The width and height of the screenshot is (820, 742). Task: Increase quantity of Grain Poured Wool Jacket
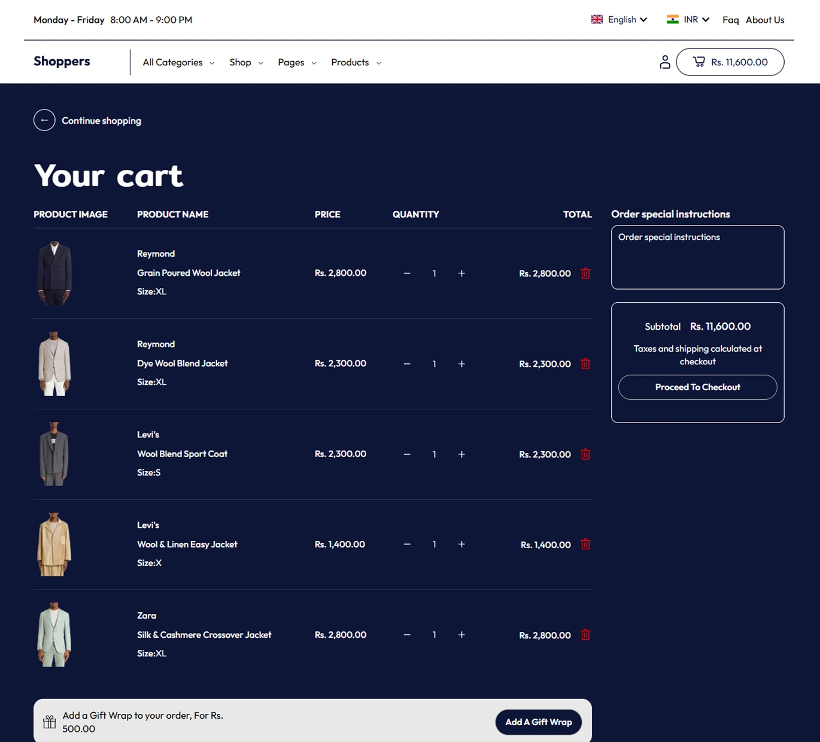coord(461,273)
